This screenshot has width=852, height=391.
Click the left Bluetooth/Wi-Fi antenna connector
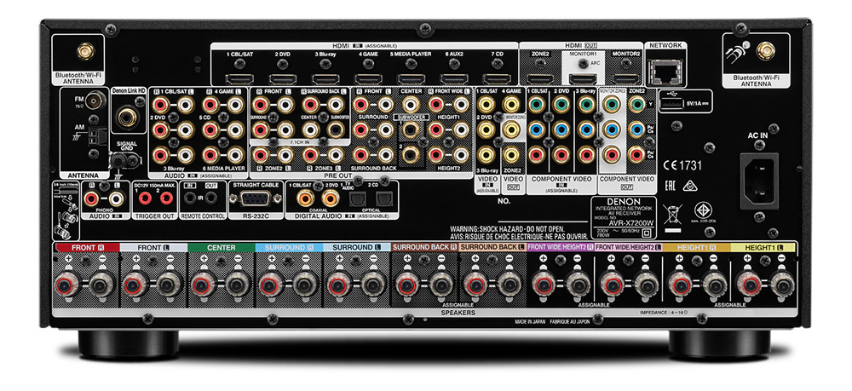(x=85, y=52)
